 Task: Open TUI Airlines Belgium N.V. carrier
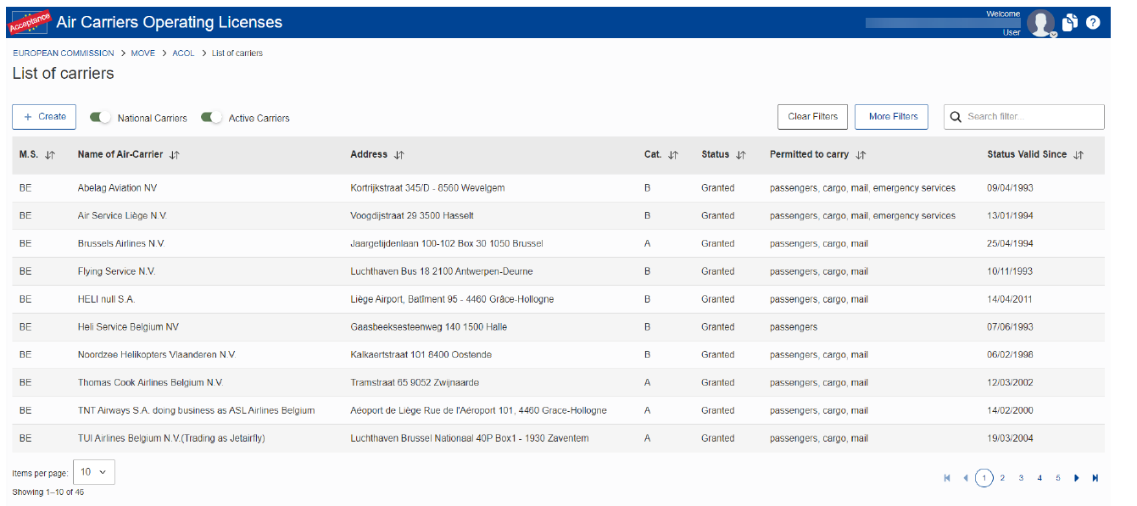[171, 439]
